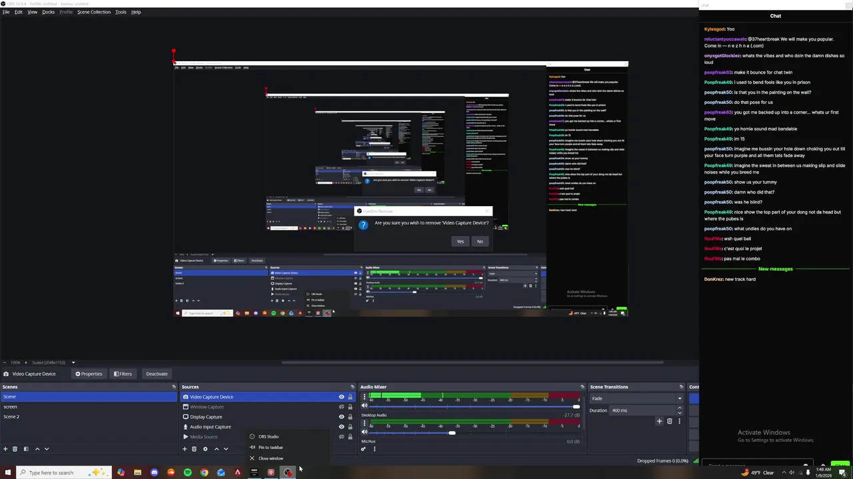Hide the Display Capture source
This screenshot has width=853, height=479.
pyautogui.click(x=341, y=417)
